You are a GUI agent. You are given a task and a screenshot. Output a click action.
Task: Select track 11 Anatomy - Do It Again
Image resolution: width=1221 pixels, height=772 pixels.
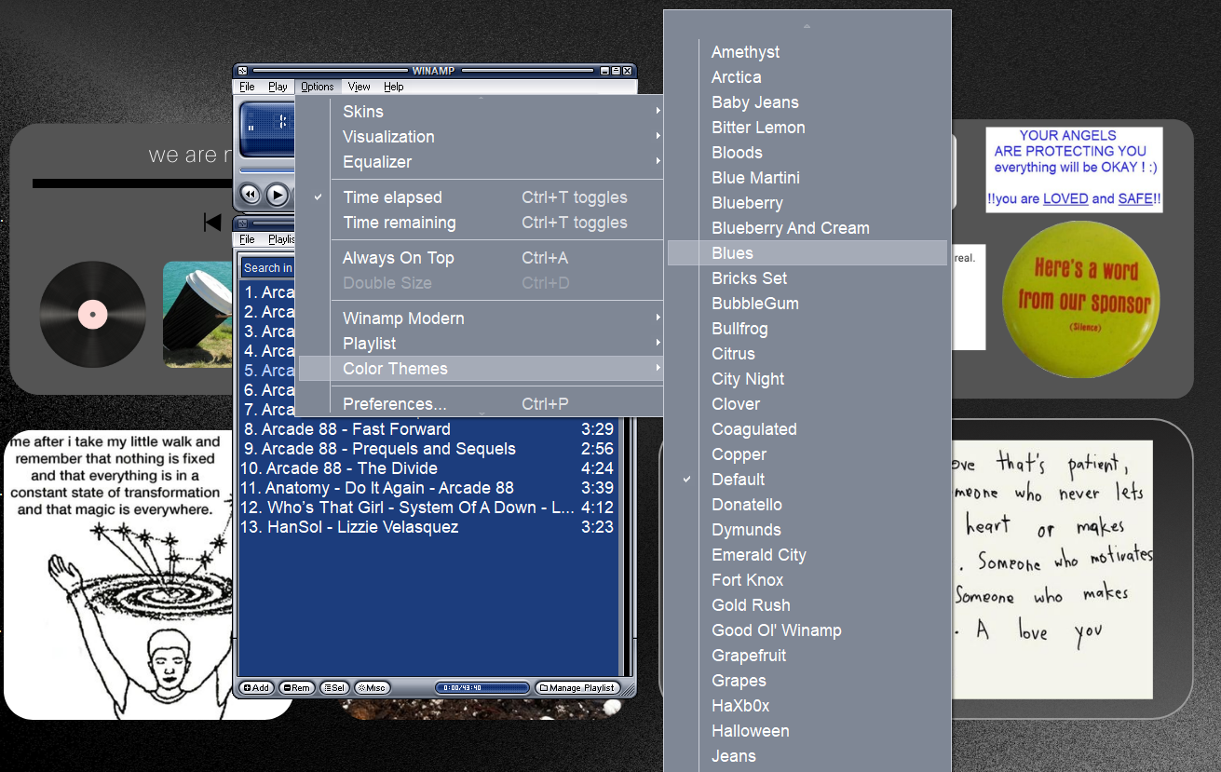pyautogui.click(x=428, y=488)
